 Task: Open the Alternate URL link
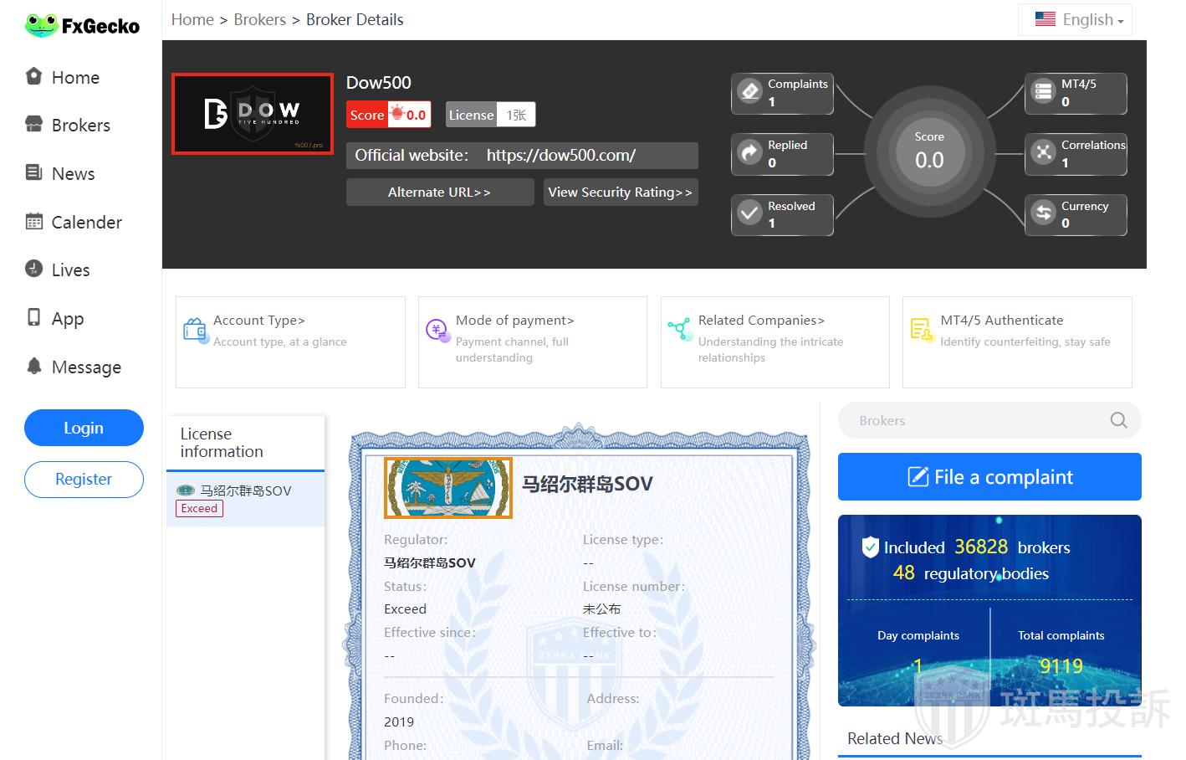(x=439, y=193)
